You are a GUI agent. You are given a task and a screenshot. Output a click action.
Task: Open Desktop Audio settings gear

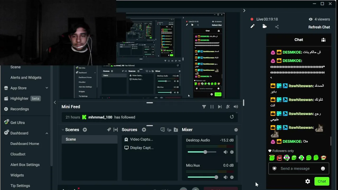tap(232, 152)
